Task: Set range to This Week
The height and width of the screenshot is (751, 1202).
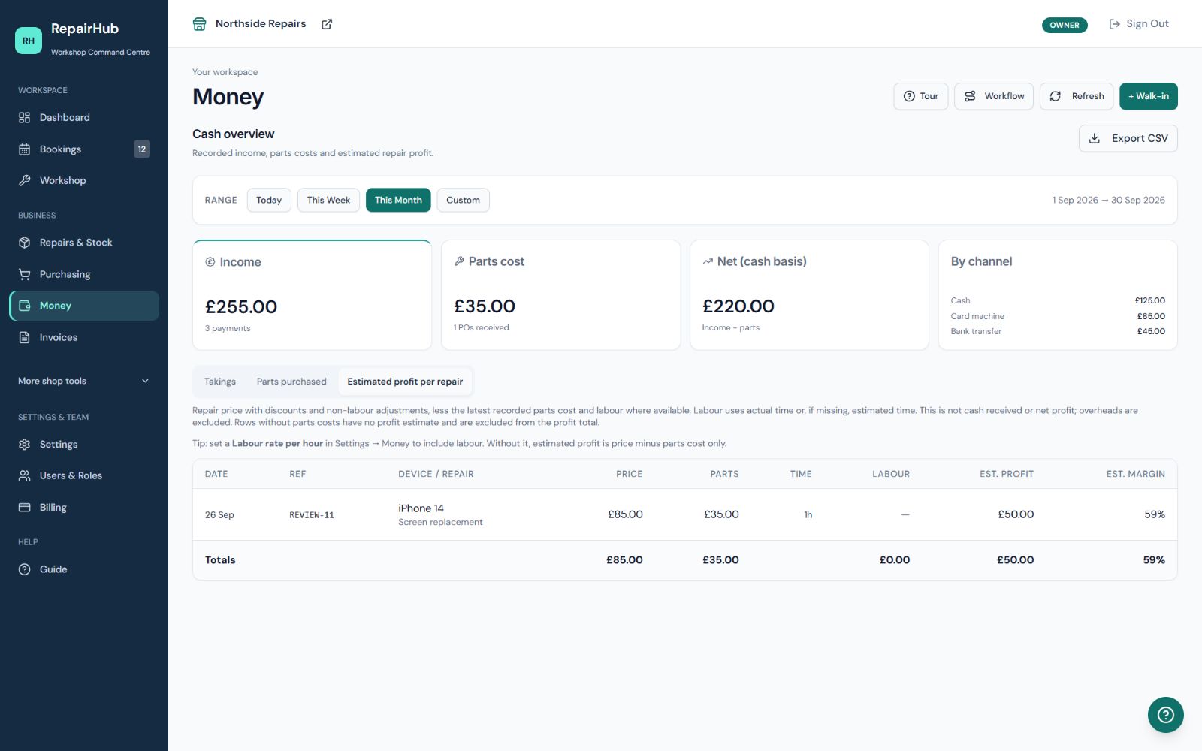Action: click(328, 200)
